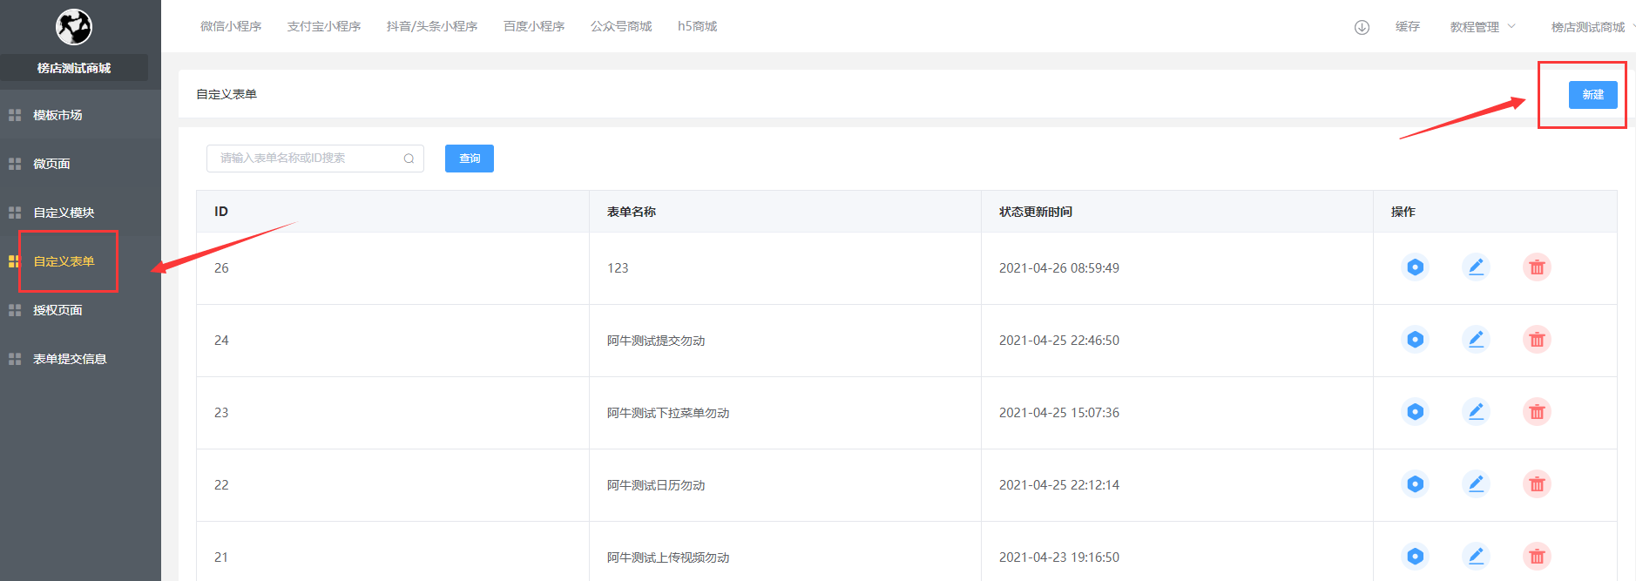The height and width of the screenshot is (581, 1636).
Task: Edit form 23 with pencil icon
Action: 1476,412
